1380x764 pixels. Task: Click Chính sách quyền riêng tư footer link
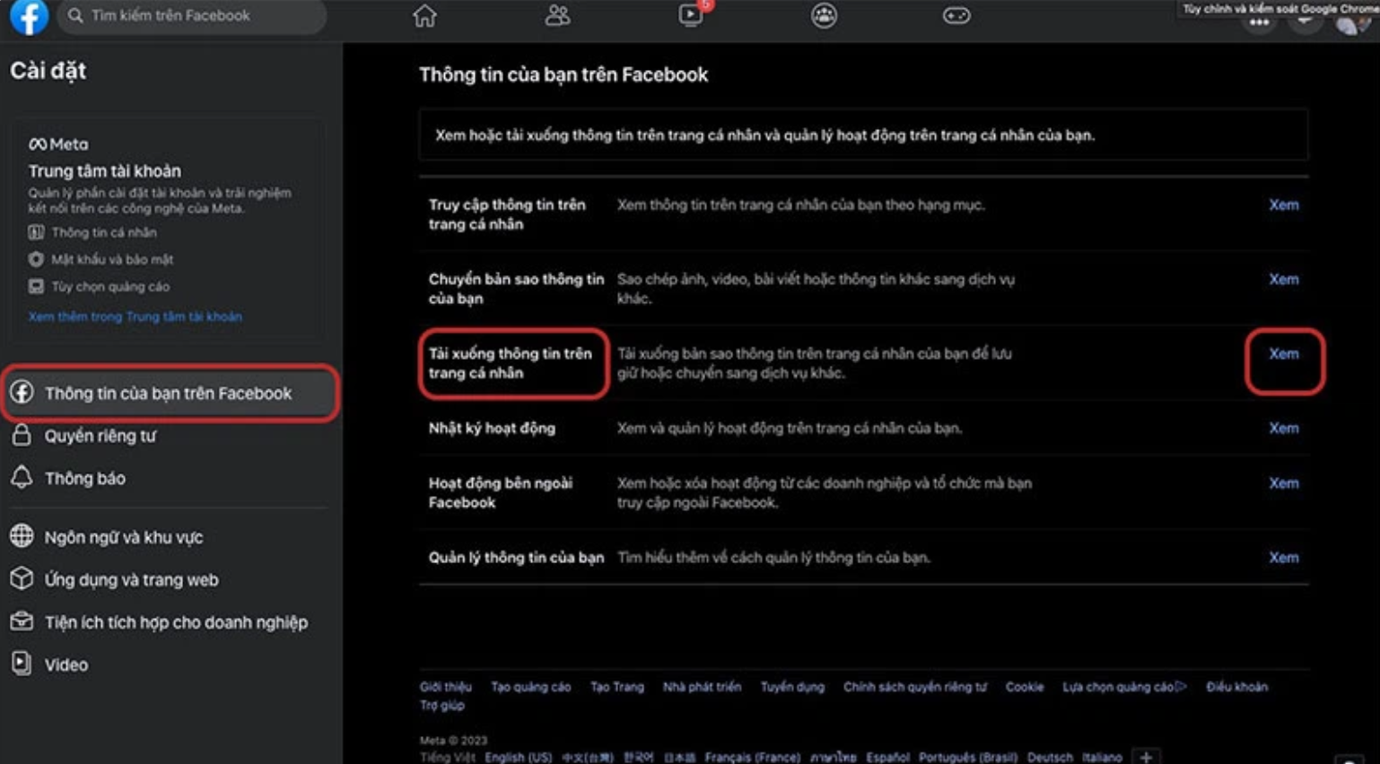914,687
